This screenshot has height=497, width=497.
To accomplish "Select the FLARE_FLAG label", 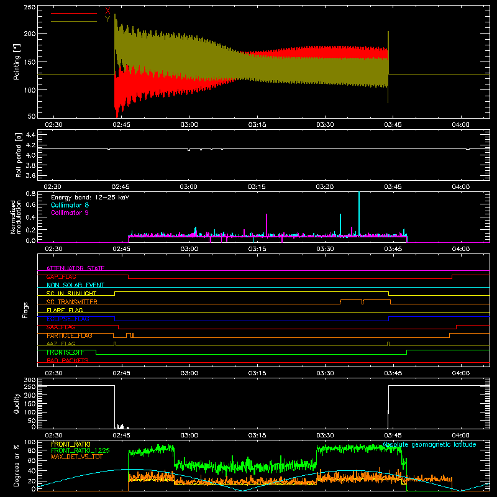I will point(65,310).
